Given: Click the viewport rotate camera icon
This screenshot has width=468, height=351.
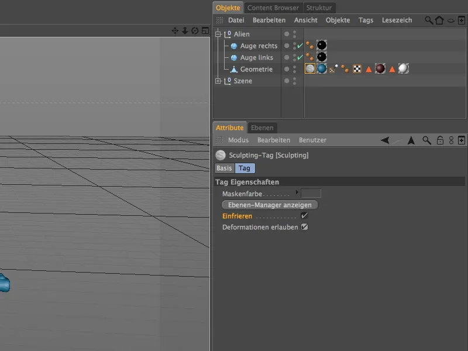Looking at the screenshot, I should 195,30.
